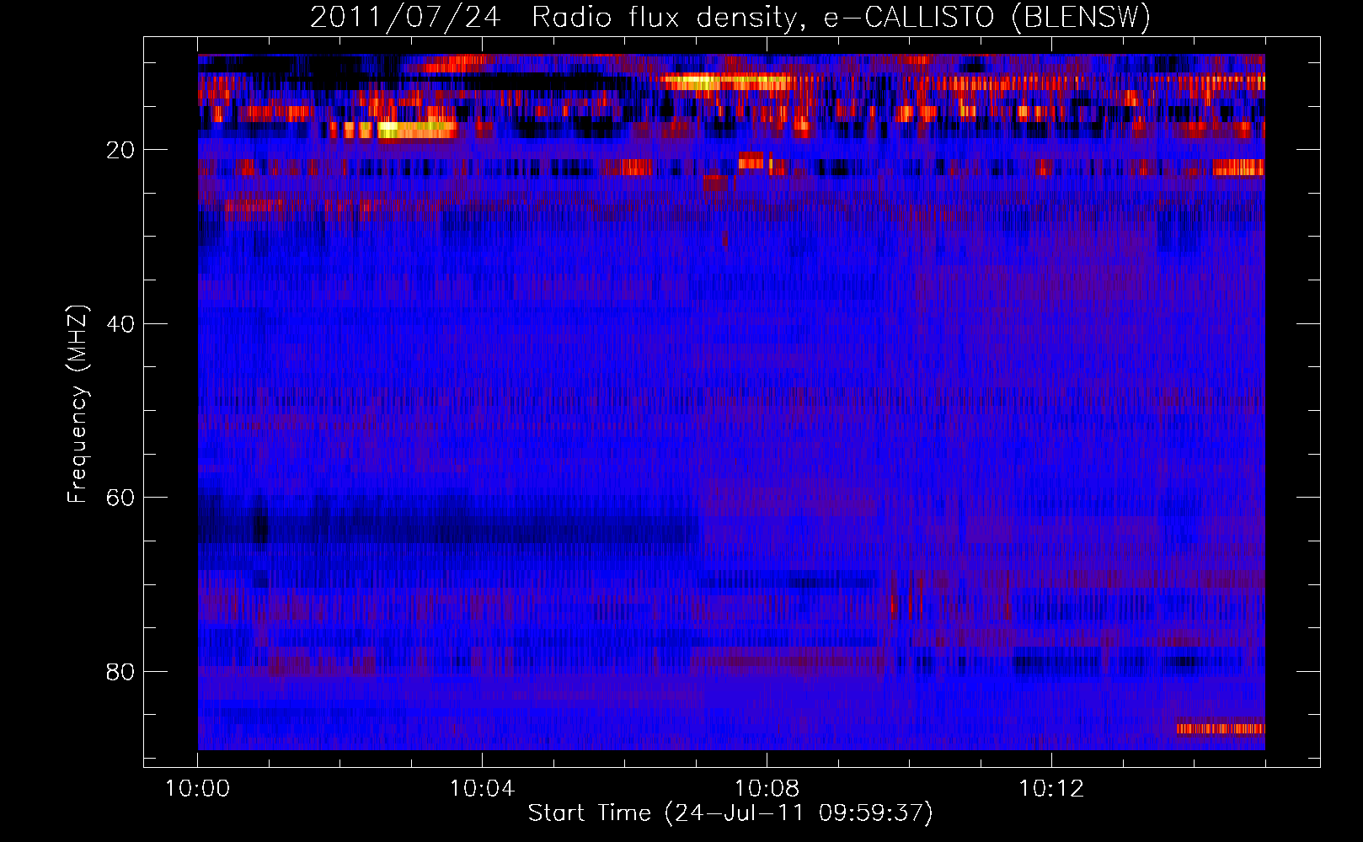The width and height of the screenshot is (1363, 842).
Task: Click the bright yellow burst near 10:03 around 18 MHz
Action: tap(417, 130)
